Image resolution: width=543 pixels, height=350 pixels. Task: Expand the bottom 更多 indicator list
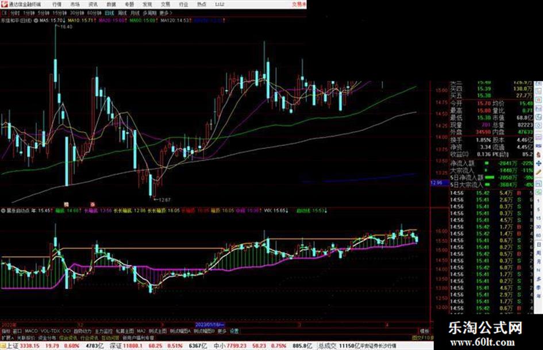click(x=222, y=331)
